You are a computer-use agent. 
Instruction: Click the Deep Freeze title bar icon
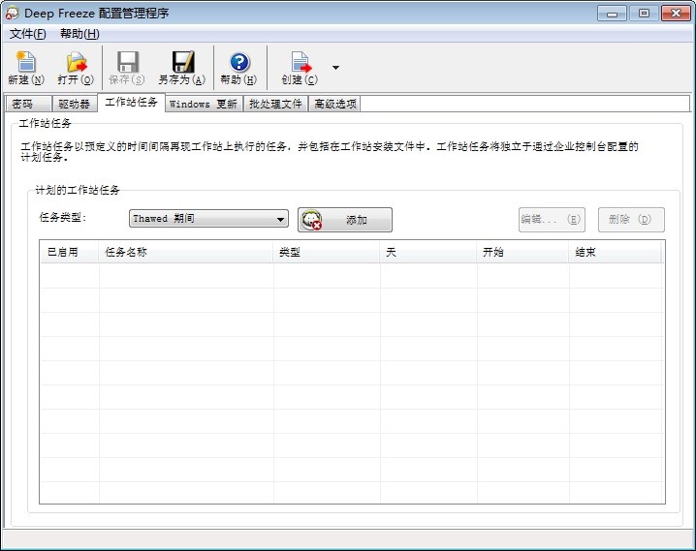click(x=12, y=13)
